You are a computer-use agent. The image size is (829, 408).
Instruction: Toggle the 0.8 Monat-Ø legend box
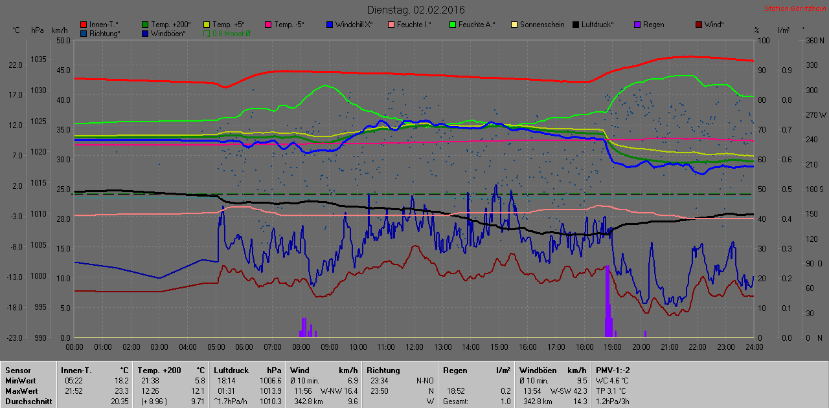(x=207, y=33)
